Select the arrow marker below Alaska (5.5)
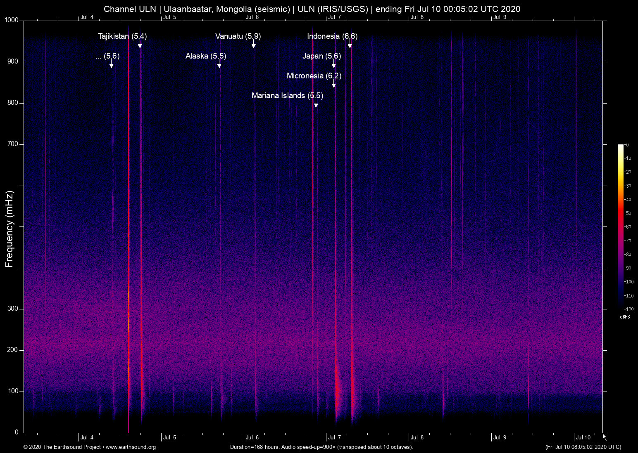 pyautogui.click(x=219, y=64)
